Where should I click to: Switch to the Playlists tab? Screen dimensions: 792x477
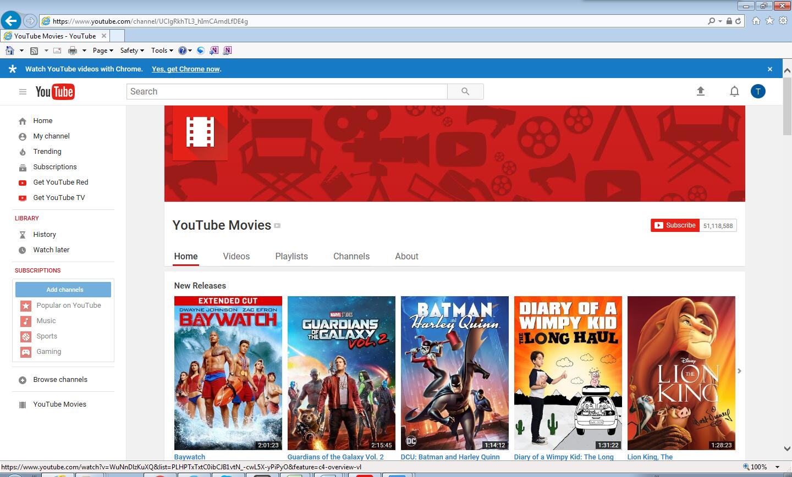pyautogui.click(x=291, y=256)
